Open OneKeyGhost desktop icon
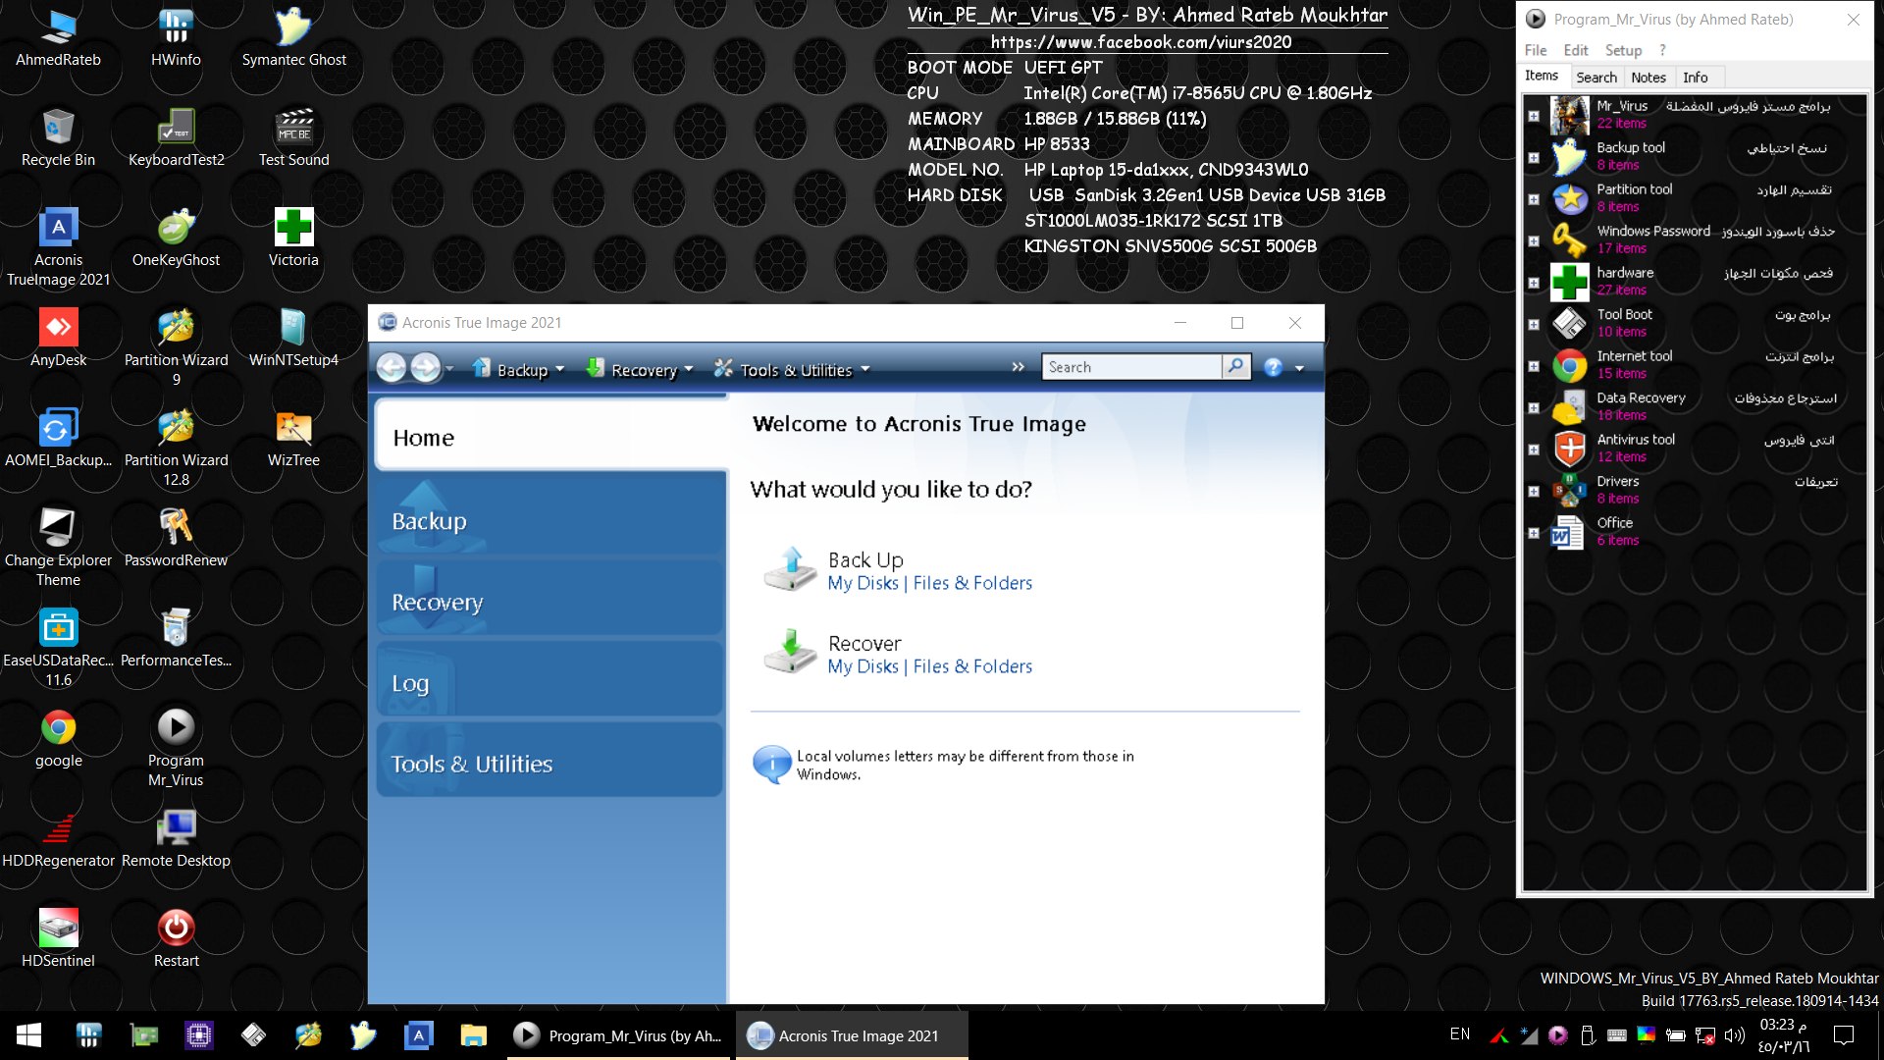 176,238
